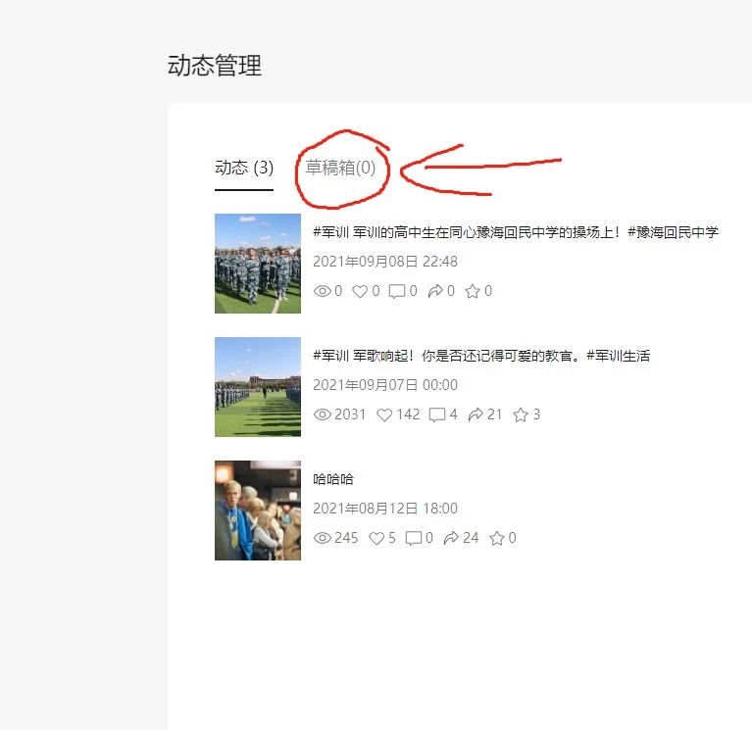
Task: Open the 哈哈哈 post title
Action: point(333,479)
